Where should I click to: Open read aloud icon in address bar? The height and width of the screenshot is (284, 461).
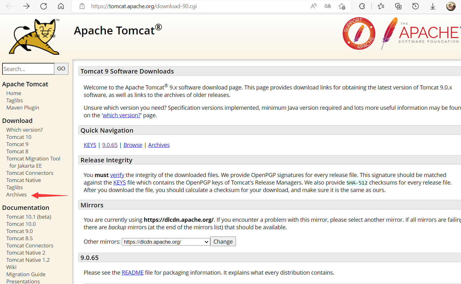pos(314,6)
